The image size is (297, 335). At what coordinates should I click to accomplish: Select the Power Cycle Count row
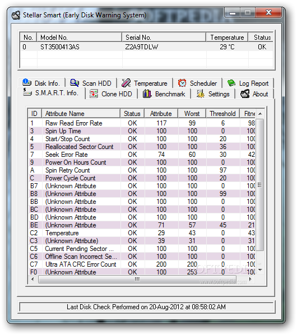[x=142, y=178]
